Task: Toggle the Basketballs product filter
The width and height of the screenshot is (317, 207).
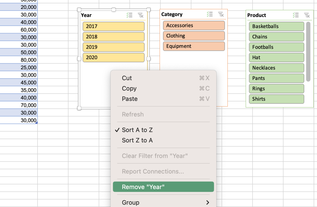Action: pos(276,26)
